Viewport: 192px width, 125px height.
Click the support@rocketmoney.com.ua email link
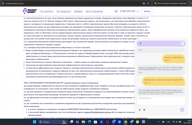coord(97,112)
